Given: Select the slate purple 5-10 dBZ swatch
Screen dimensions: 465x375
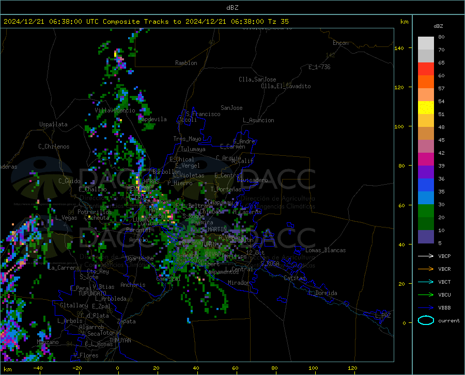Looking at the screenshot, I should point(426,236).
